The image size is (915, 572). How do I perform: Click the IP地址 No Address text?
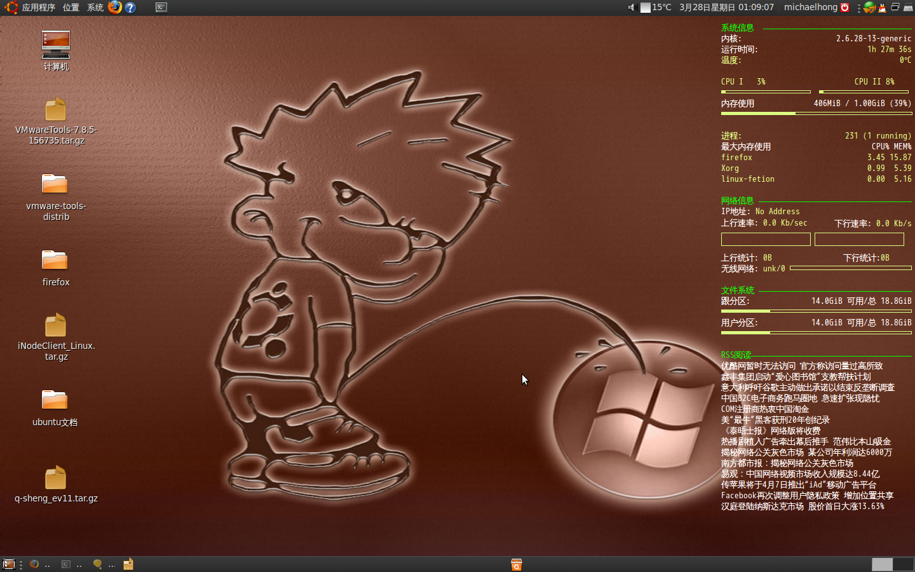760,212
